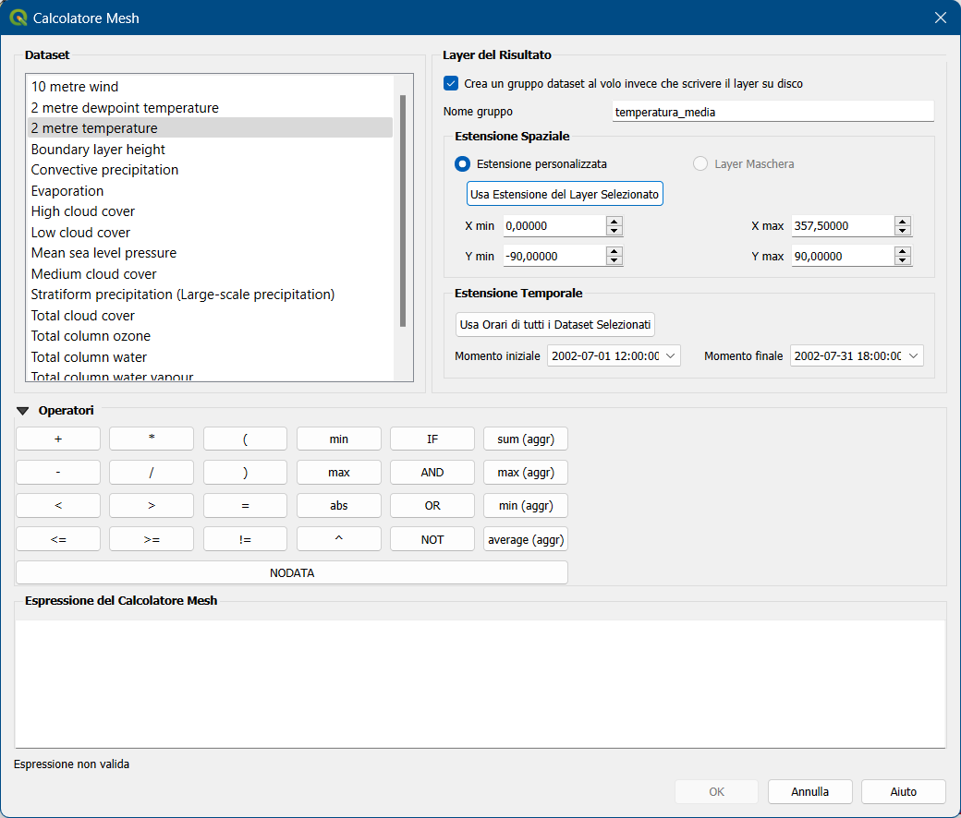The height and width of the screenshot is (818, 961).
Task: Click the Nome gruppo text field
Action: 772,112
